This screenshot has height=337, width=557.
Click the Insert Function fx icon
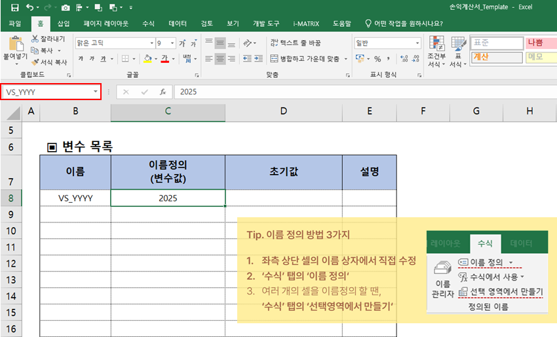click(x=163, y=92)
